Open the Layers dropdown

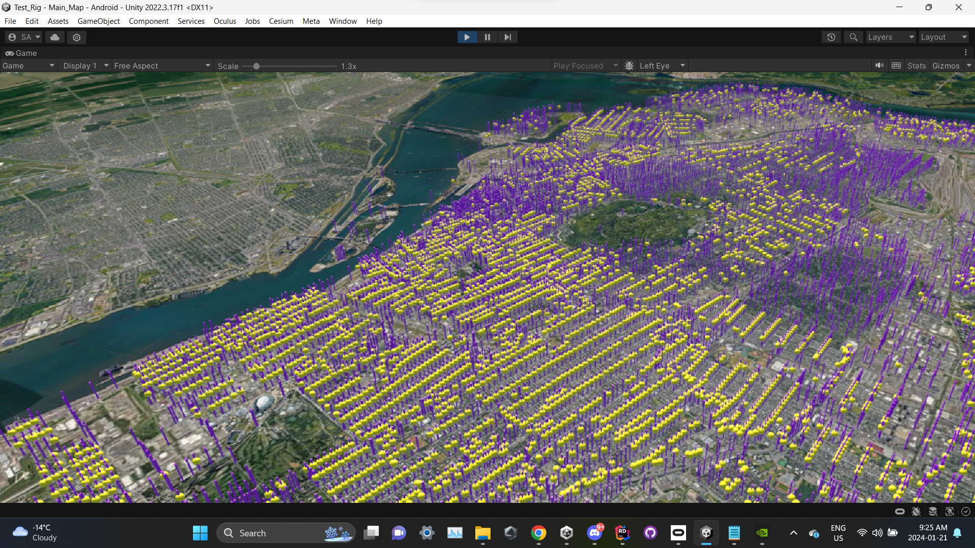[x=890, y=37]
